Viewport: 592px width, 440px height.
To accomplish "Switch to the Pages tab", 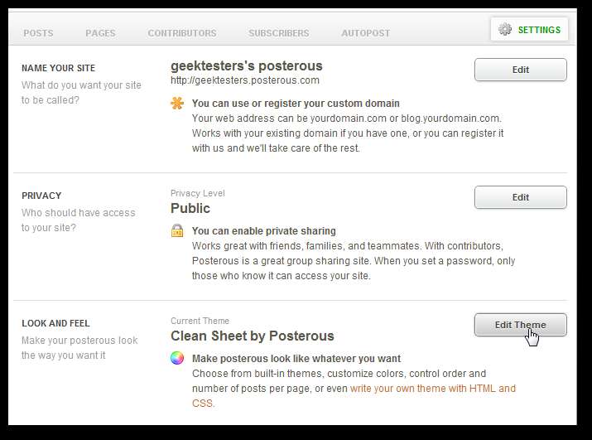I will [100, 33].
